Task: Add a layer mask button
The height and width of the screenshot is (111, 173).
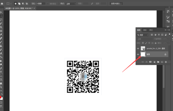Action: pos(150,62)
